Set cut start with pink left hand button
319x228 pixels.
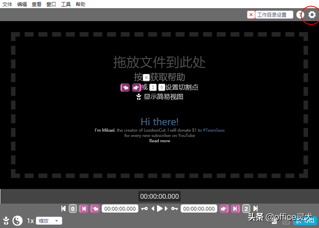click(x=95, y=209)
